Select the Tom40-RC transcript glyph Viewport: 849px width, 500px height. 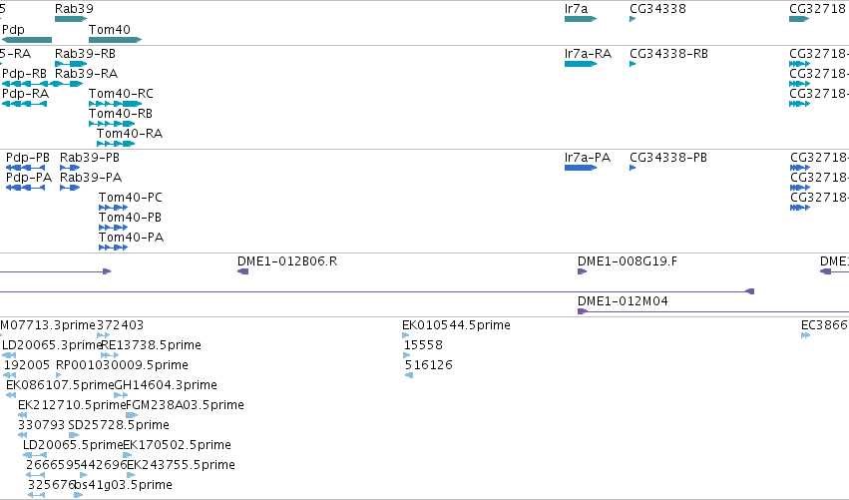pos(116,104)
